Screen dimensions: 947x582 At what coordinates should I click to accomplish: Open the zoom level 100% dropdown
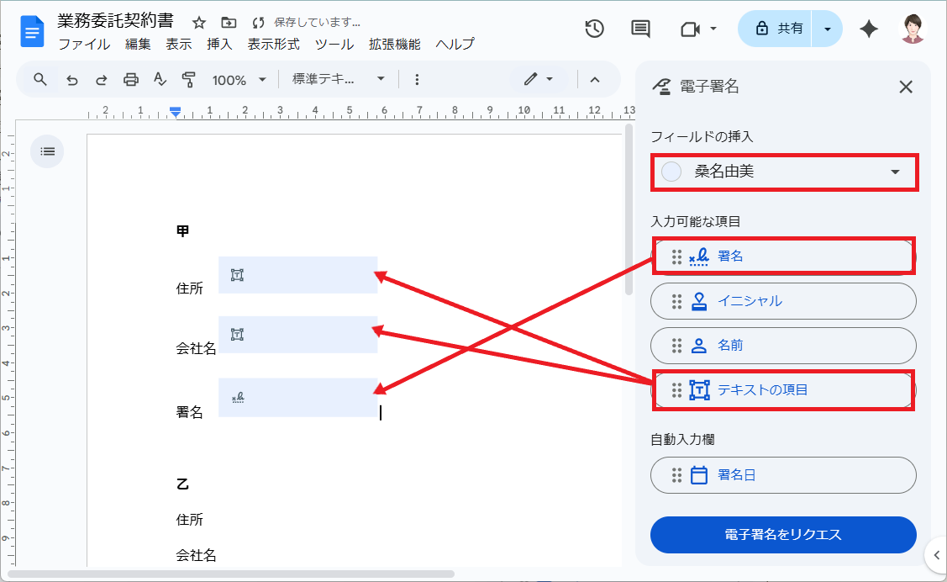pyautogui.click(x=239, y=79)
